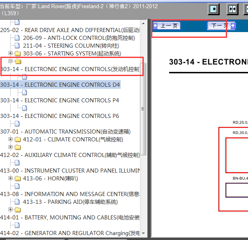Click the tree scrollbar up arrow

(x=143, y=23)
